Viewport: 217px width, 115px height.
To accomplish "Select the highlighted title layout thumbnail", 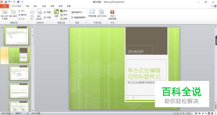I will click(x=19, y=55).
